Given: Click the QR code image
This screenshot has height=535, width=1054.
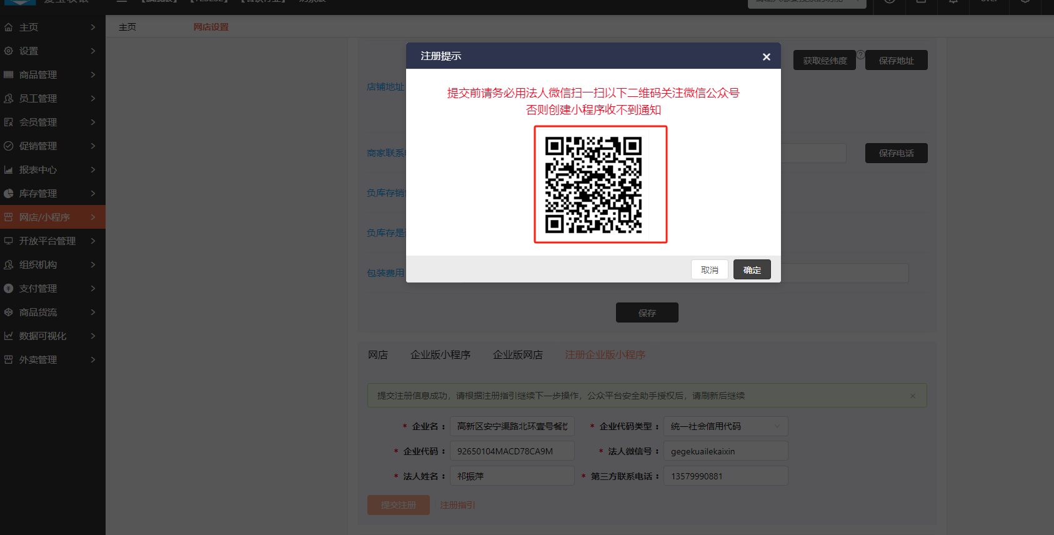Looking at the screenshot, I should point(594,185).
